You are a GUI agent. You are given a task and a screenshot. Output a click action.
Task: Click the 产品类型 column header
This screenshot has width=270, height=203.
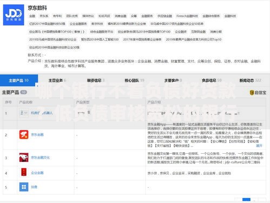point(83,102)
